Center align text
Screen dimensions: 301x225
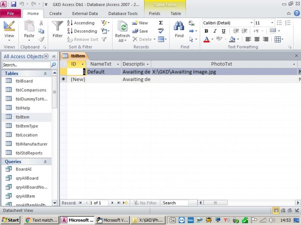(257, 39)
